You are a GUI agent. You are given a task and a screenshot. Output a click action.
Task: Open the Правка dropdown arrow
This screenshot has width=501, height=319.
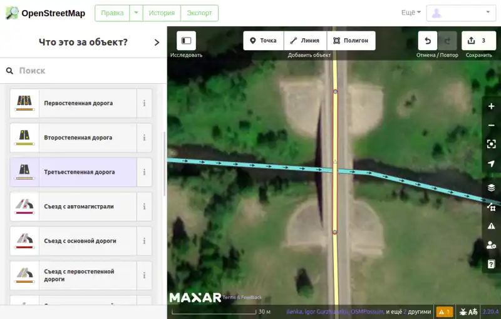pyautogui.click(x=136, y=13)
